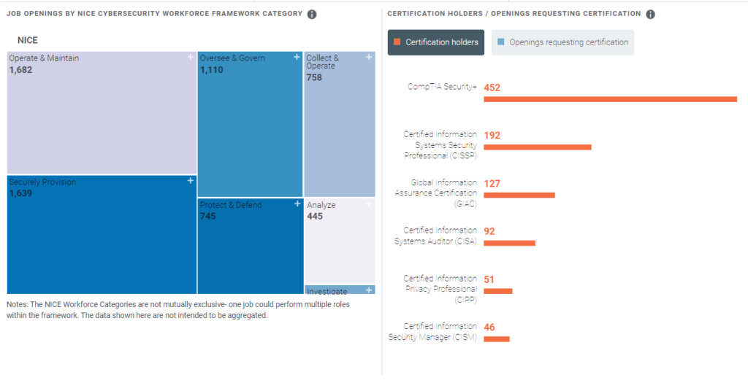Click the CompTIA Security+ bar
This screenshot has width=748, height=380.
pyautogui.click(x=610, y=98)
